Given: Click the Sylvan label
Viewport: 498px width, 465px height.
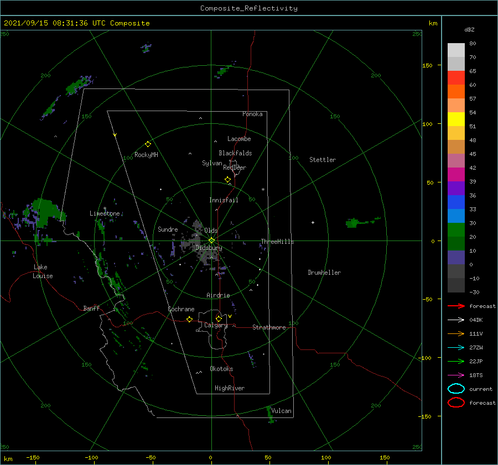Looking at the screenshot, I should pyautogui.click(x=212, y=163).
